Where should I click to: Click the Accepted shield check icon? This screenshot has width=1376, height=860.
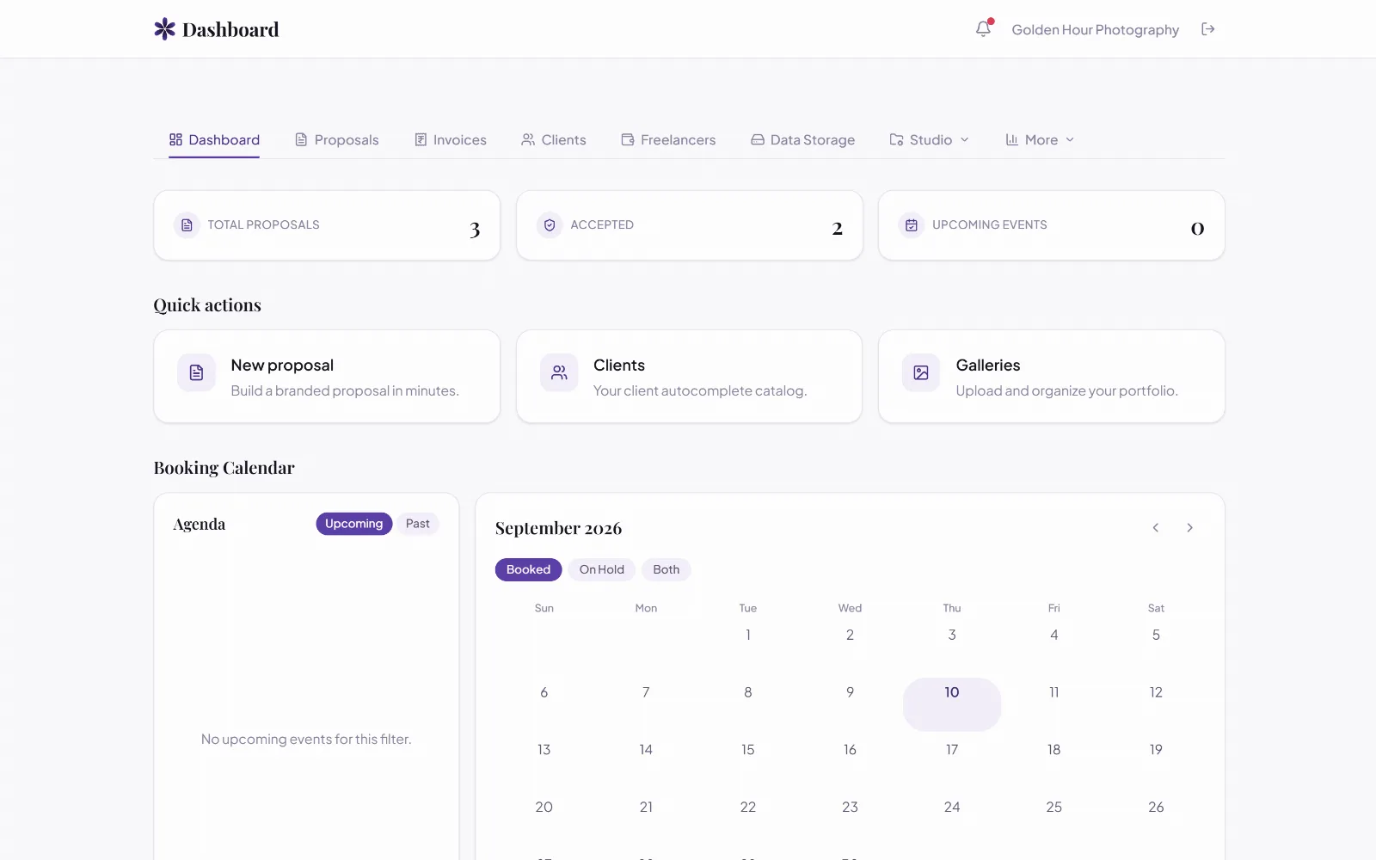point(550,225)
